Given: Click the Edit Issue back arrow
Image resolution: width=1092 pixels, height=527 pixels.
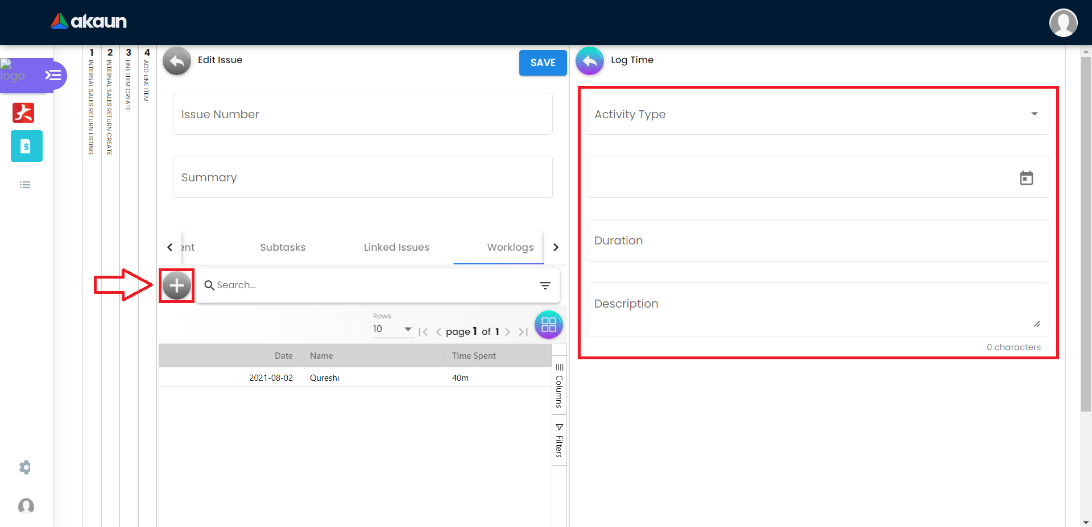Looking at the screenshot, I should coord(177,61).
